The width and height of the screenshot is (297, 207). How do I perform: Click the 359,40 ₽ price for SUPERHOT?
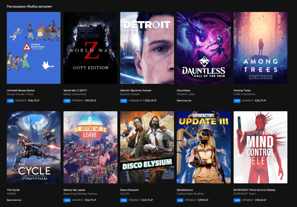pos(260,200)
